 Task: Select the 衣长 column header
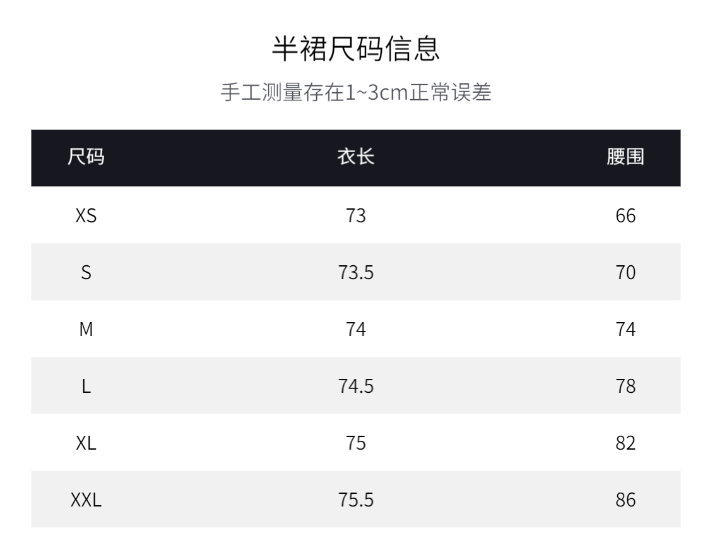point(356,157)
